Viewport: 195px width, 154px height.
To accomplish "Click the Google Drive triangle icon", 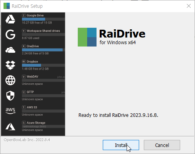I will [x=10, y=19].
